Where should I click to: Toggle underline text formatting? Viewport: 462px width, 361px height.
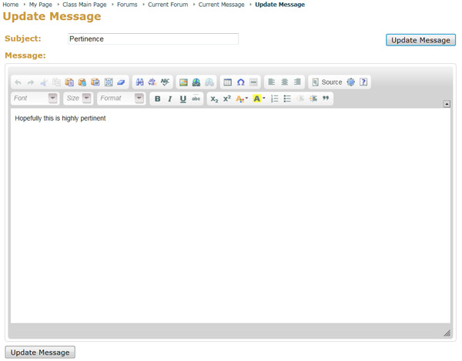[182, 99]
